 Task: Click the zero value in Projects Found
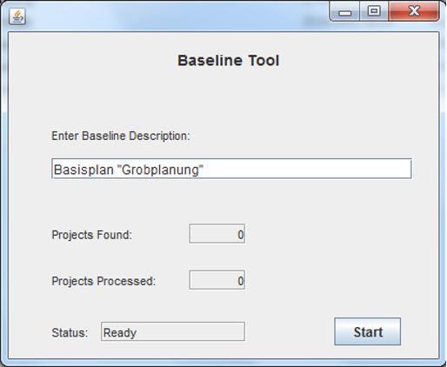[x=241, y=235]
